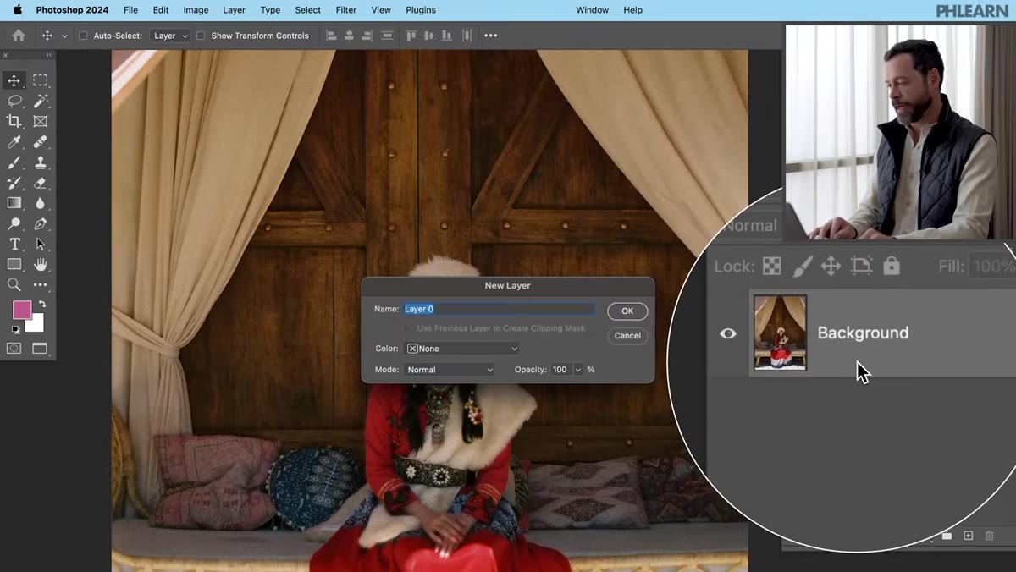This screenshot has width=1016, height=572.
Task: Select the Rectangular Marquee tool
Action: pos(40,81)
